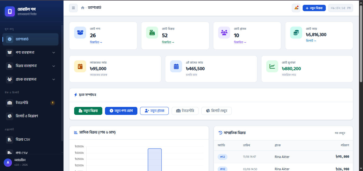This screenshot has height=171, width=363.
Task: Click the mobile shop logo icon
Action: point(10,11)
